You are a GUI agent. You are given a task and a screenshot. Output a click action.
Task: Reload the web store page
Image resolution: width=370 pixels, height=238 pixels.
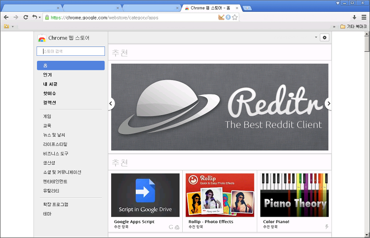(x=26, y=17)
